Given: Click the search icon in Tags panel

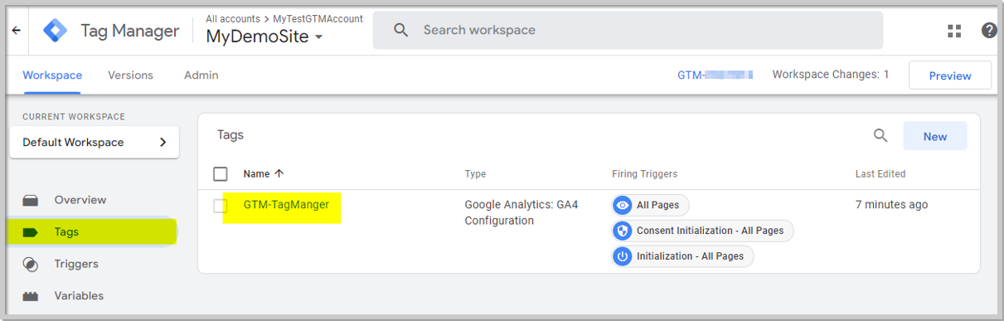Looking at the screenshot, I should click(880, 135).
